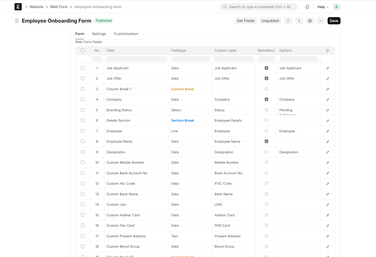Select all rows using the header checkbox
The width and height of the screenshot is (376, 257).
[x=82, y=50]
